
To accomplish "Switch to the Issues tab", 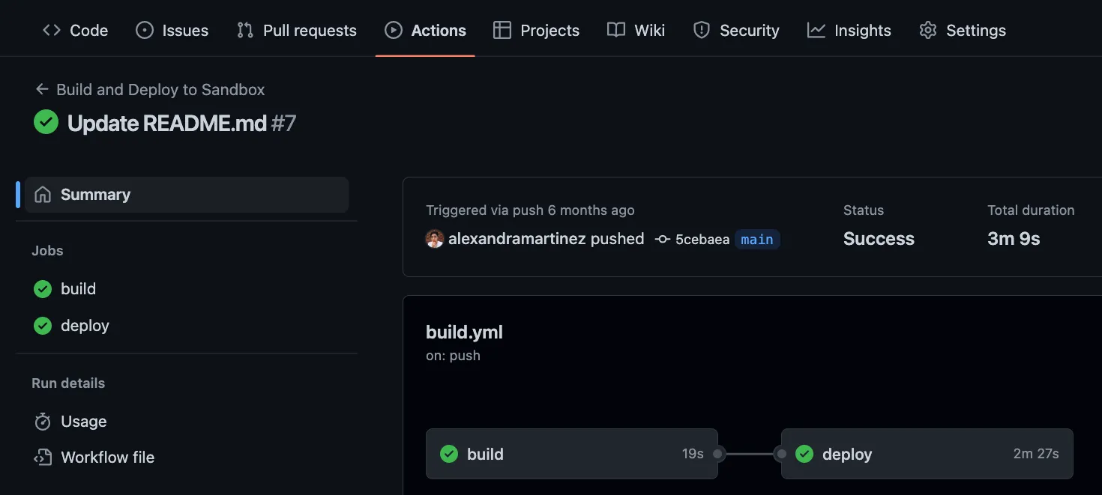I will (x=172, y=31).
